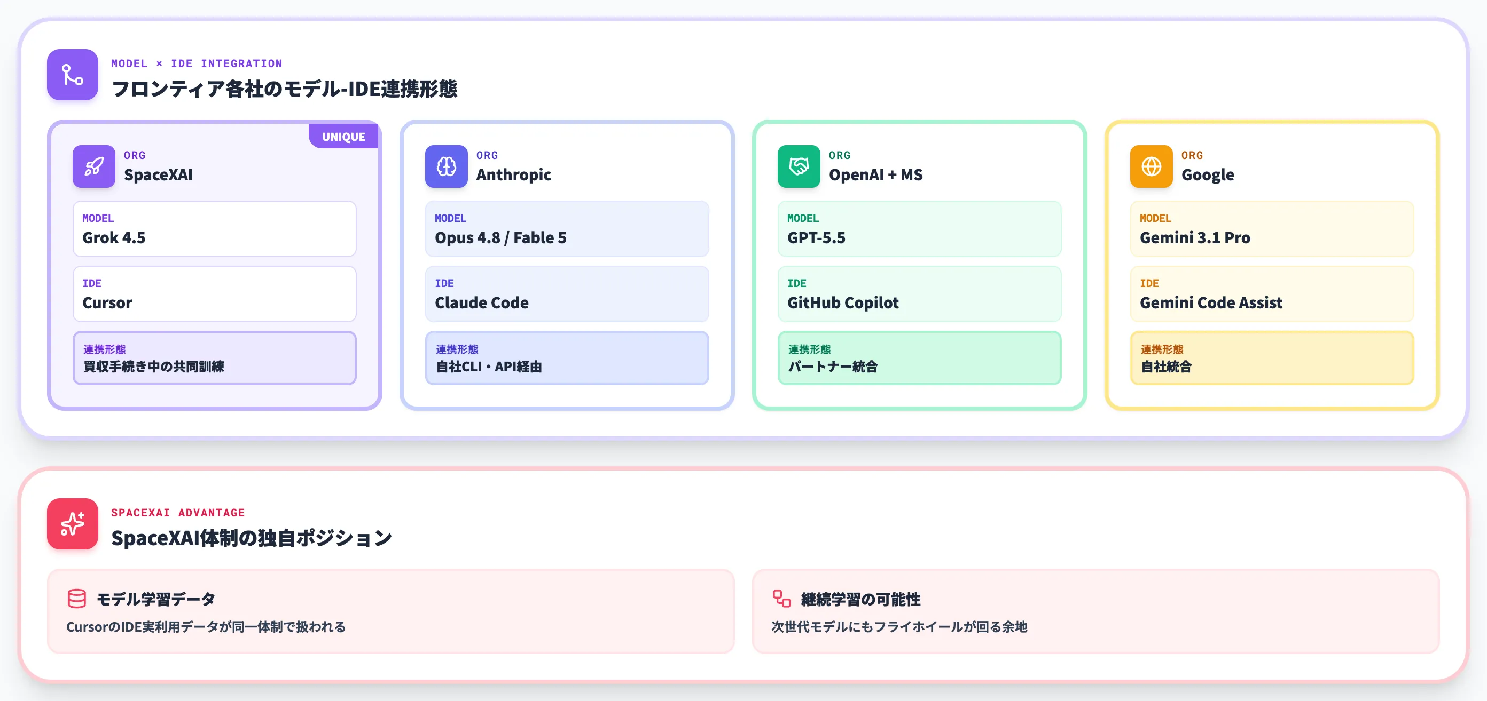Click the MODEL × IDE INTEGRATION label
1487x701 pixels.
point(197,63)
